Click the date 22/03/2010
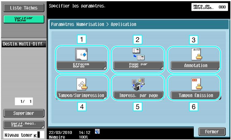 [x=61, y=132]
